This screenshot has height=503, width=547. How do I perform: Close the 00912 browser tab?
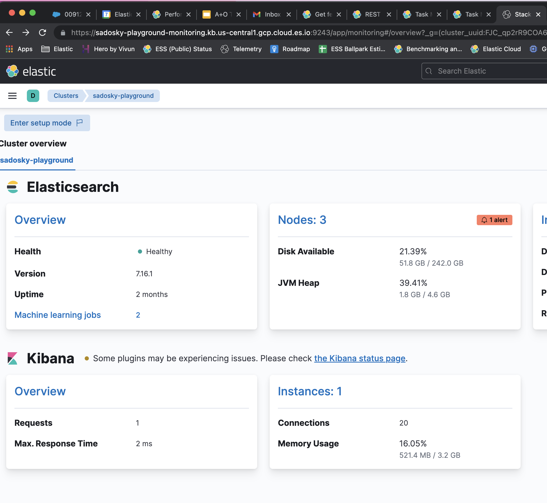tap(88, 14)
